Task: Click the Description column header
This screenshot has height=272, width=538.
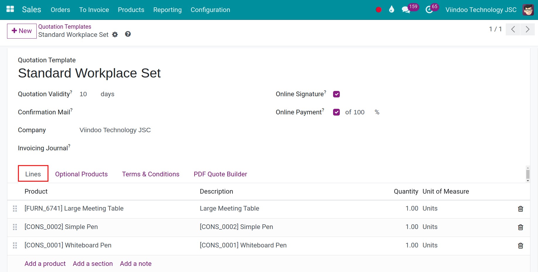Action: tap(216, 191)
